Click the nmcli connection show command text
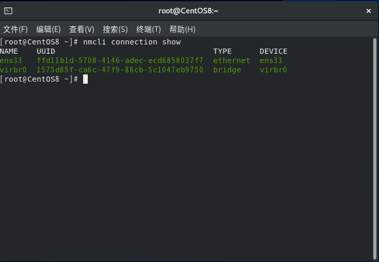The width and height of the screenshot is (379, 262). (132, 42)
